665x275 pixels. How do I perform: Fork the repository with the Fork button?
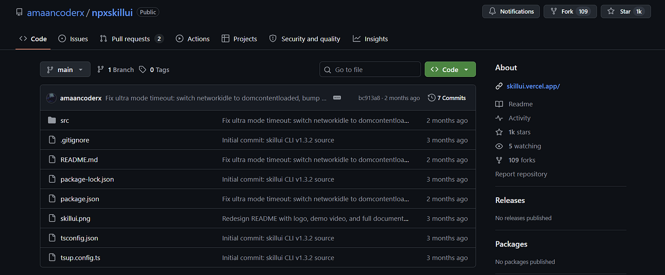pos(570,11)
